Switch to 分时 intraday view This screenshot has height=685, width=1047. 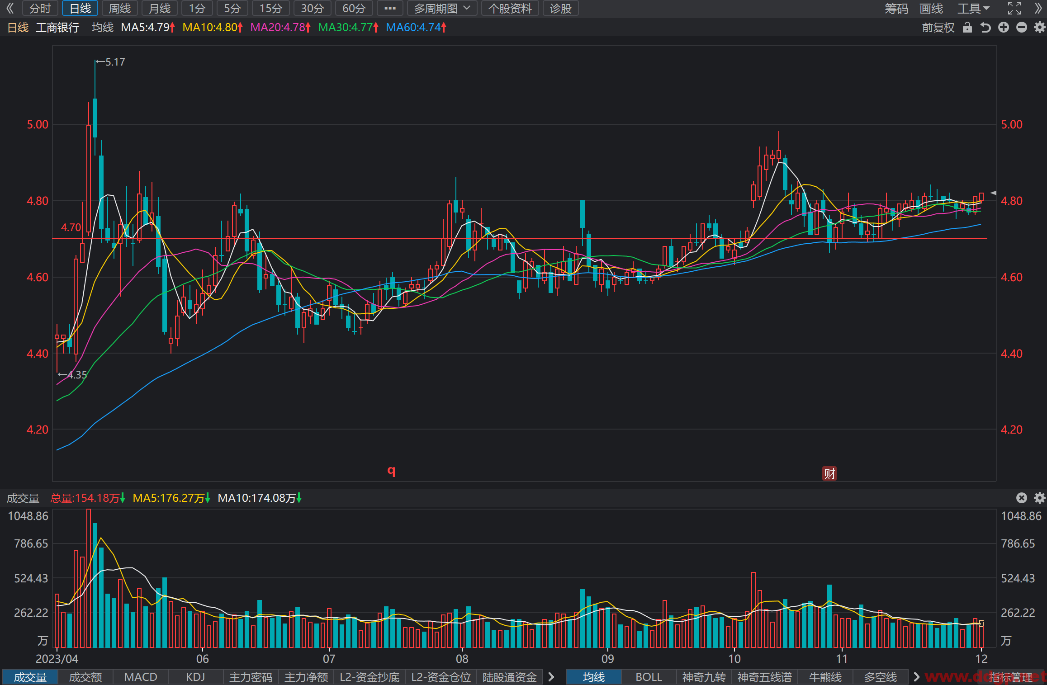tap(40, 8)
